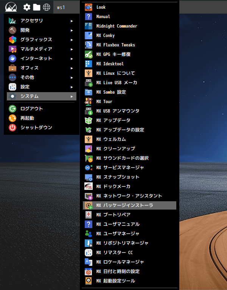The height and width of the screenshot is (290, 227).
Task: Click the MX ユーザマネージャ people icon
Action: coord(89,234)
